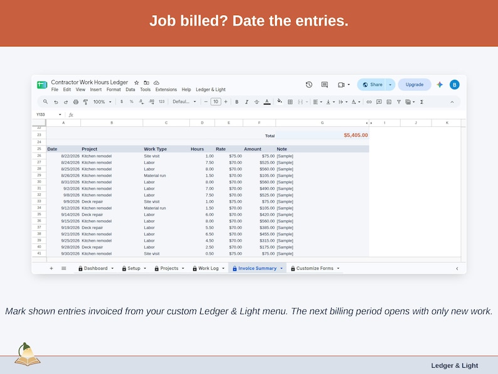The width and height of the screenshot is (498, 374).
Task: Switch to the Dashboard sheet tab
Action: point(95,268)
